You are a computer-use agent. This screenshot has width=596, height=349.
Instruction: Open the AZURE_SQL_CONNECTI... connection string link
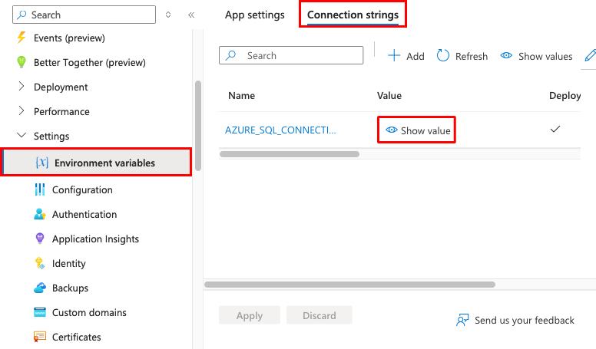click(x=280, y=130)
